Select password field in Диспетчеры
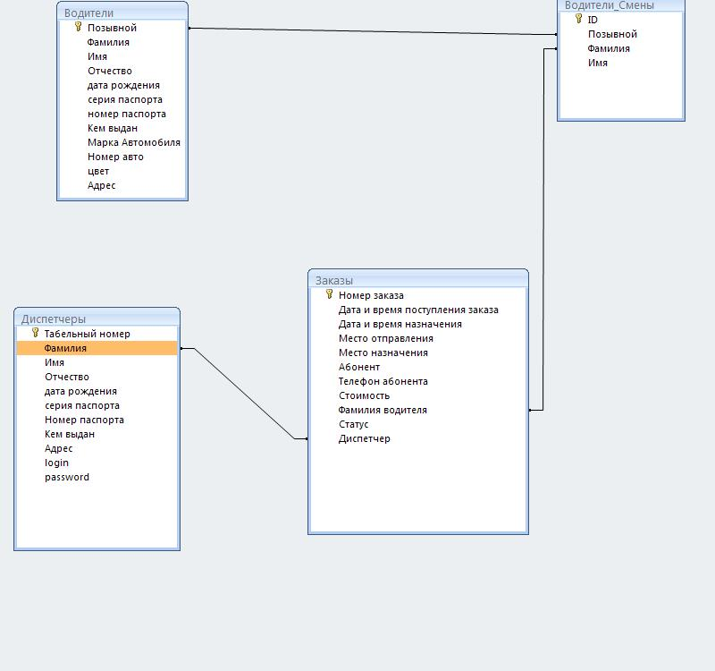The height and width of the screenshot is (671, 715). pyautogui.click(x=67, y=477)
